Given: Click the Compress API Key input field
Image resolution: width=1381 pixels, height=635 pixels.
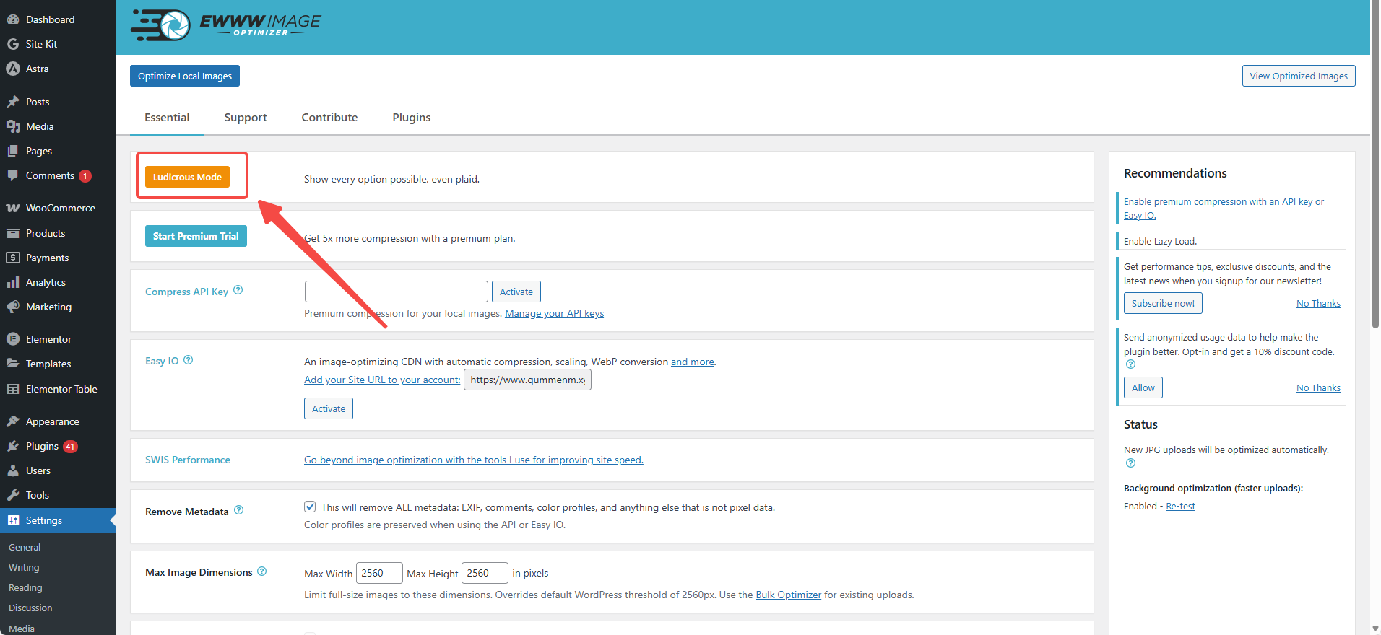Looking at the screenshot, I should [x=396, y=292].
